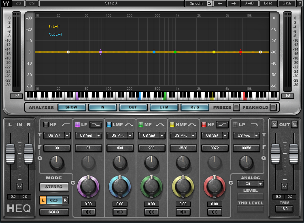Select LP filter shape icon
The image size is (304, 223).
[x=255, y=125]
